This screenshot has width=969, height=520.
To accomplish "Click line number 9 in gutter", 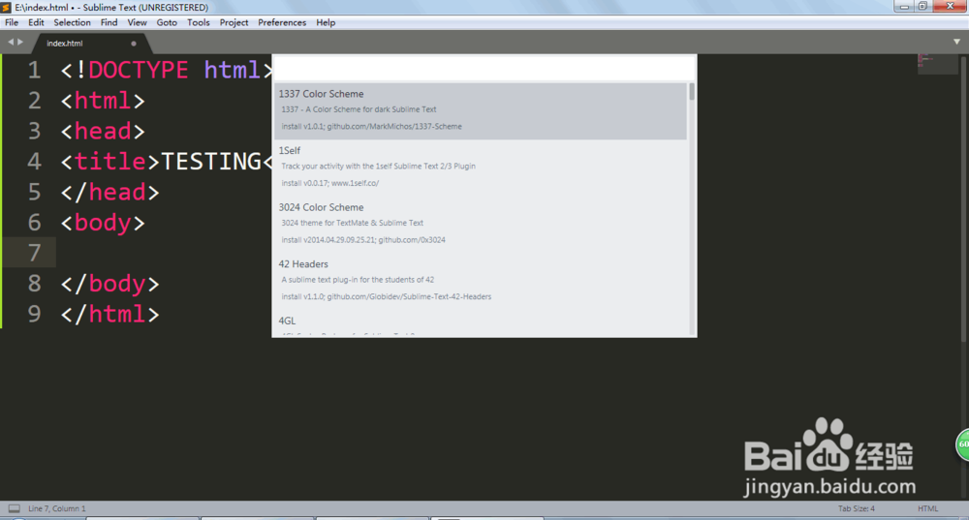I will click(x=34, y=315).
